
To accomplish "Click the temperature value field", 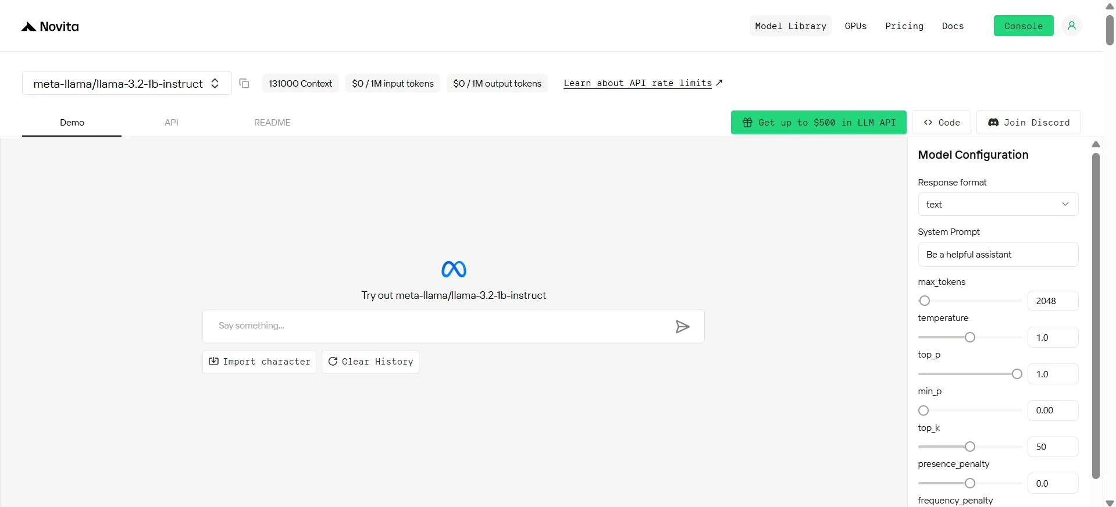I will 1053,337.
